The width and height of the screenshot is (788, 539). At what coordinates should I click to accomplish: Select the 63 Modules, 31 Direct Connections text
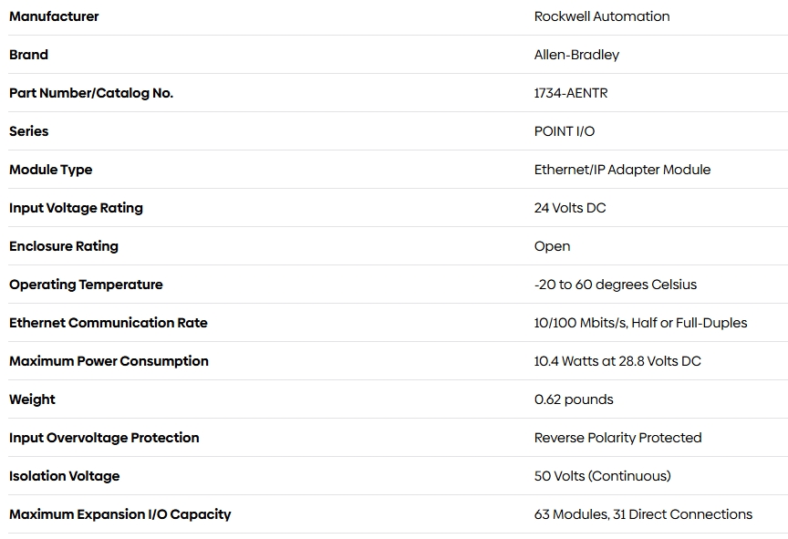coord(643,514)
